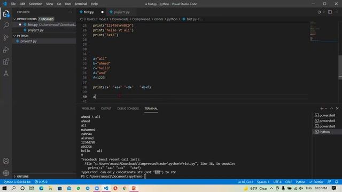Open Windows Start menu
The width and height of the screenshot is (342, 192).
pos(4,188)
